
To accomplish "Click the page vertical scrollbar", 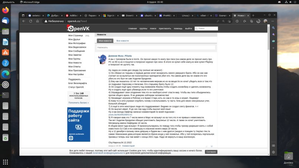I will pyautogui.click(x=269, y=90).
